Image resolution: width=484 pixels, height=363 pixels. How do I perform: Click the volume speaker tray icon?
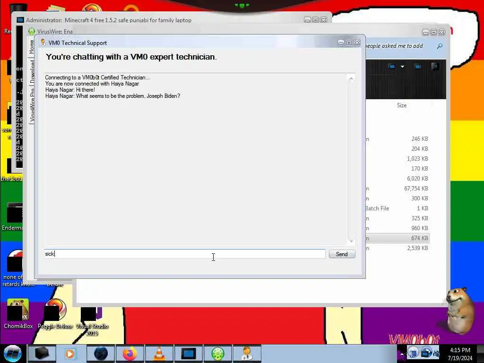click(x=436, y=353)
